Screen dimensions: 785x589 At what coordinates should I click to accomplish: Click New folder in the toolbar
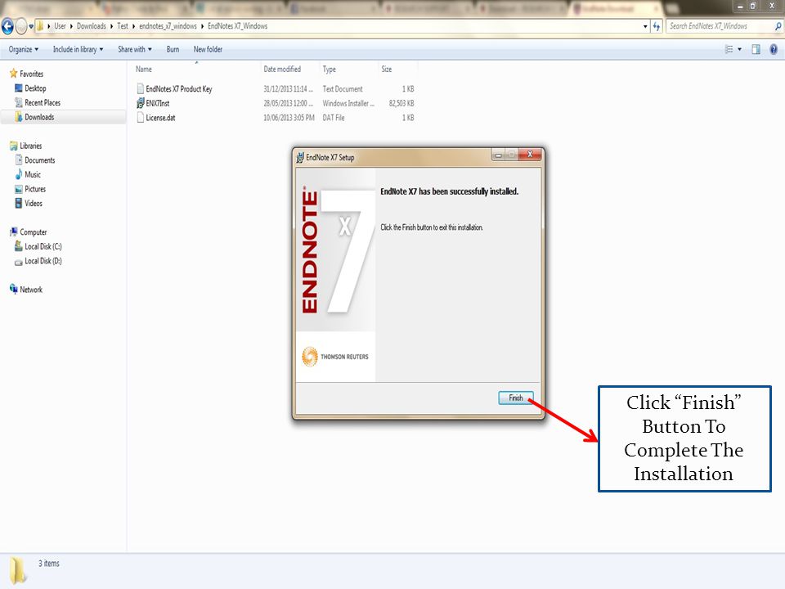208,49
